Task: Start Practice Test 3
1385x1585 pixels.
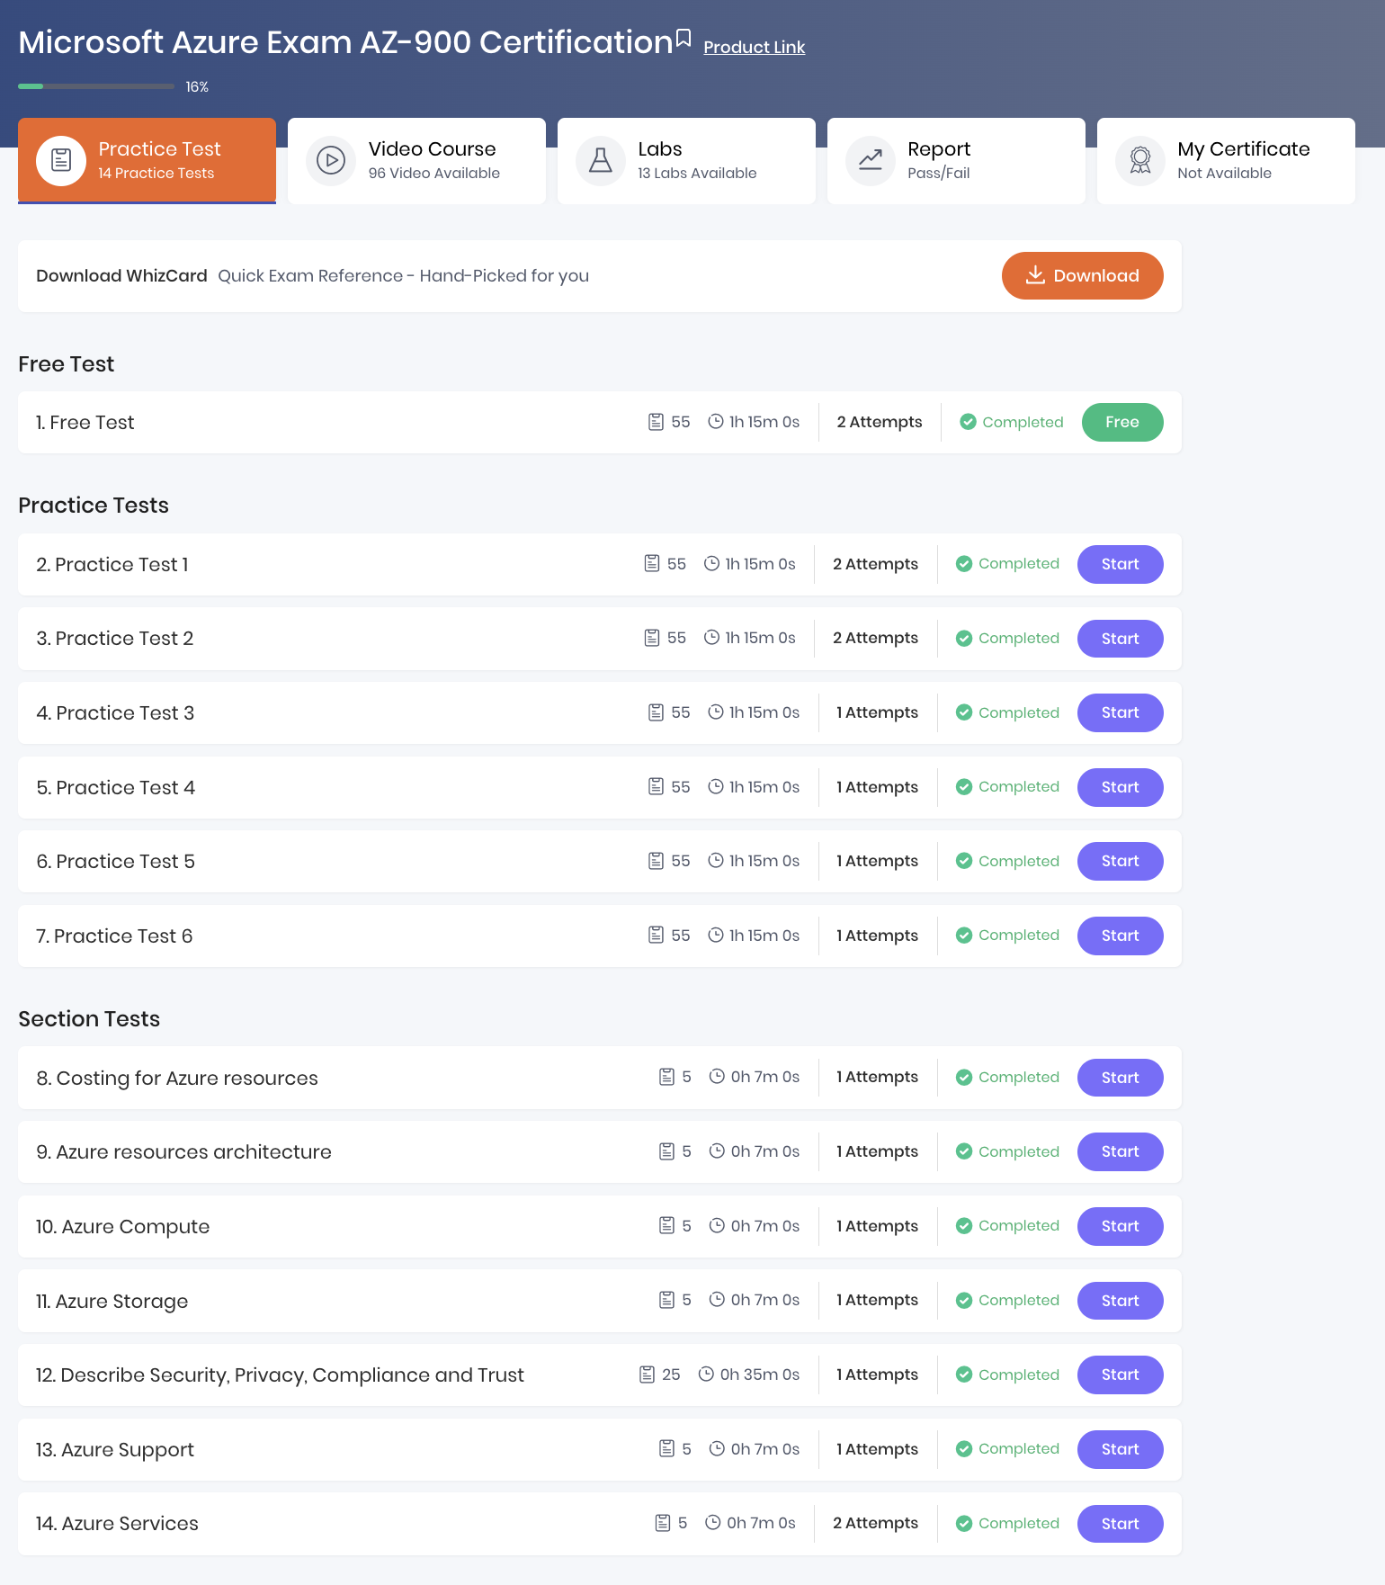Action: tap(1120, 712)
